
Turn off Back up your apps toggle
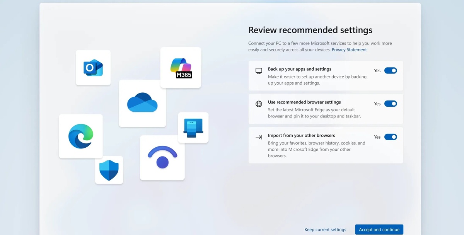tap(391, 70)
